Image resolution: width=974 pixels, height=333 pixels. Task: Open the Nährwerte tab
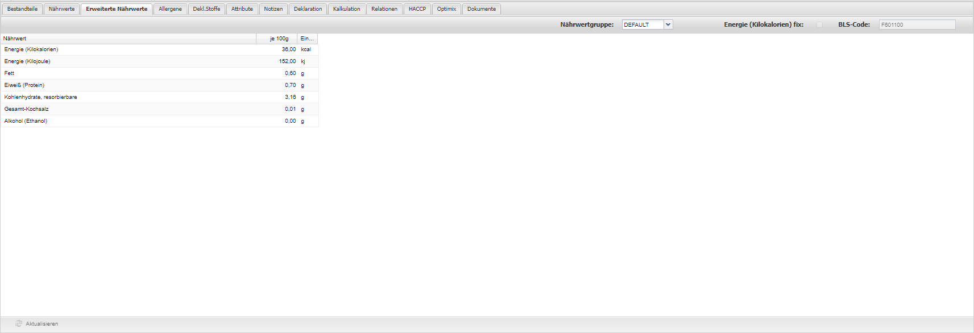[x=61, y=9]
